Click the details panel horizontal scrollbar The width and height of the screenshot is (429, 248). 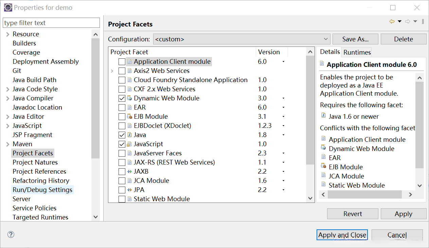click(x=365, y=194)
